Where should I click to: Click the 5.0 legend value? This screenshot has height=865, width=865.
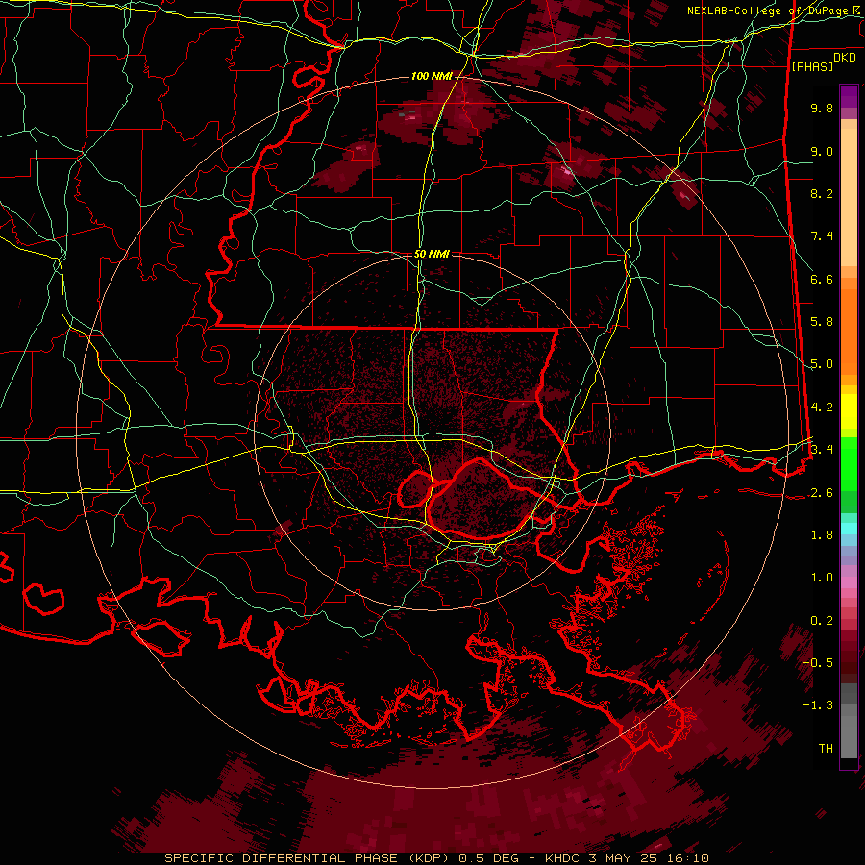point(822,364)
